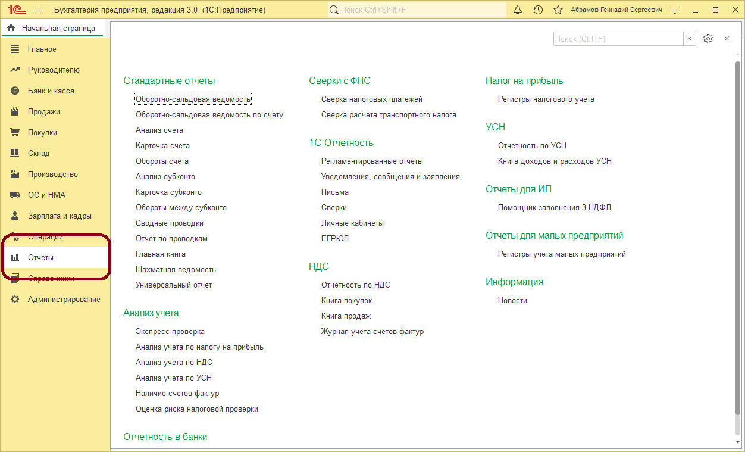
Task: Click the Поиск (Ctrl+F) input field
Action: tap(618, 39)
